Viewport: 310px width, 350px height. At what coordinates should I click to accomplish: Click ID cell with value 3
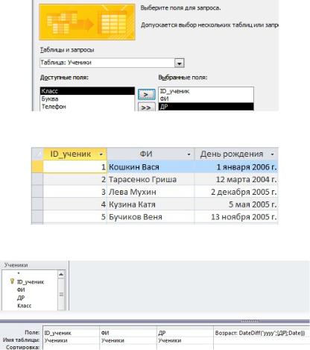75,192
